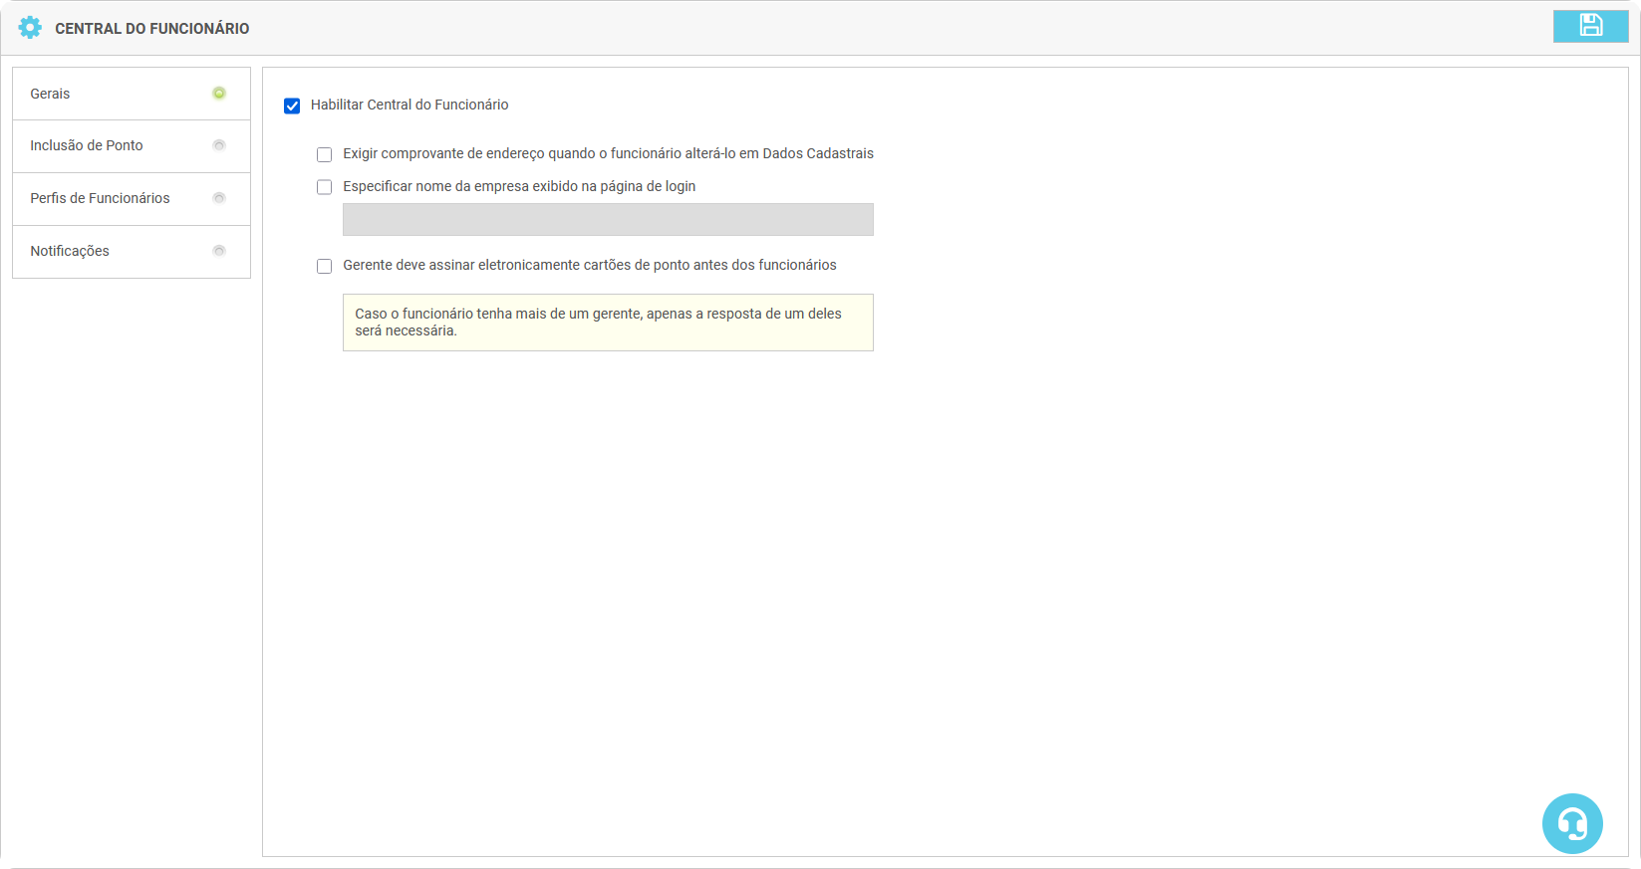The width and height of the screenshot is (1641, 869).
Task: Click the company name input field
Action: click(x=608, y=220)
